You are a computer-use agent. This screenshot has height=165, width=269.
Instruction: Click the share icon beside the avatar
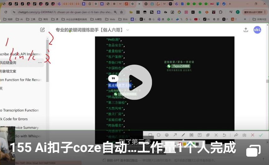coord(246,30)
